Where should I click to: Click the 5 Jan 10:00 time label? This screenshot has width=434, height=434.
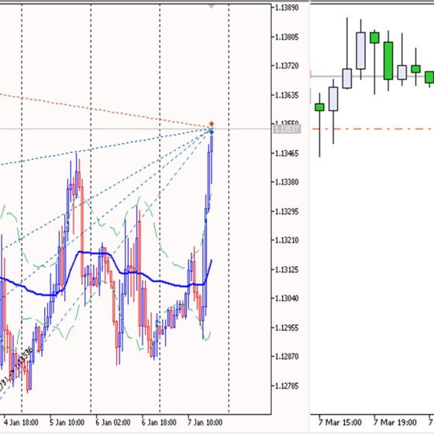point(67,422)
